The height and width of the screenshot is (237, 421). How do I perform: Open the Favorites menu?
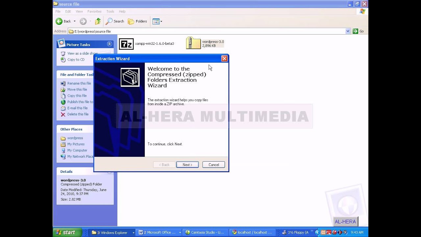(x=94, y=12)
